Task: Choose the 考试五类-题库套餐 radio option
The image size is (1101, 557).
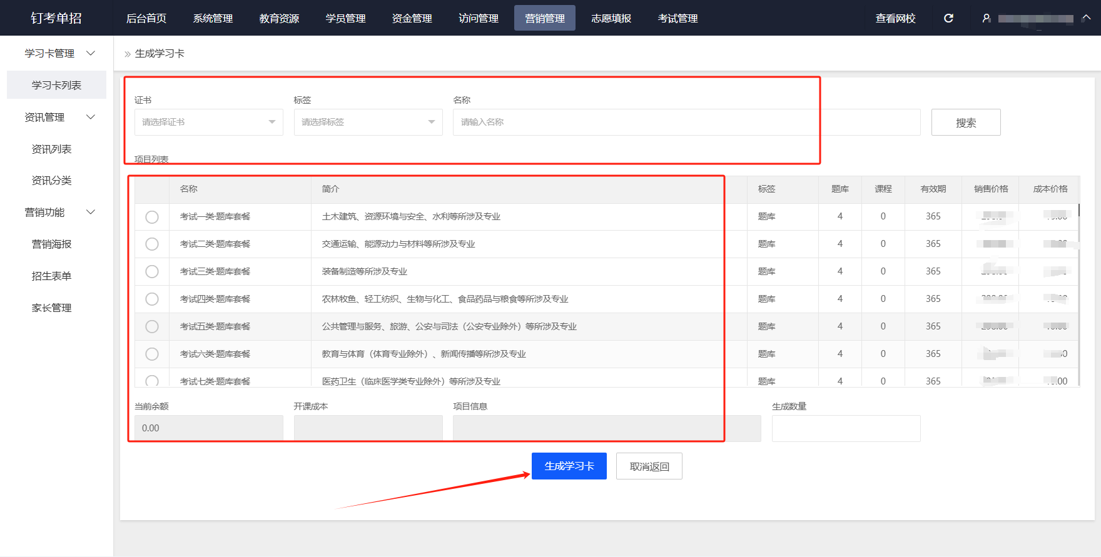Action: click(x=152, y=327)
